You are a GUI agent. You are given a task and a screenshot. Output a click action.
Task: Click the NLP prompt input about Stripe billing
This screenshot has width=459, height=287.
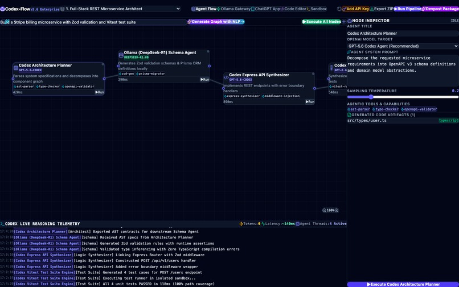(x=93, y=22)
